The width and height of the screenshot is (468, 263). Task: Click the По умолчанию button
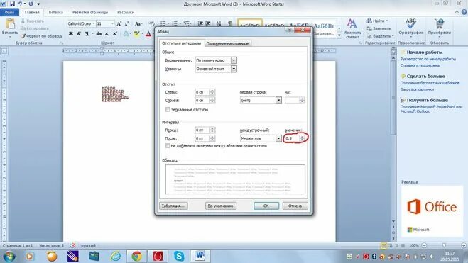(x=221, y=206)
